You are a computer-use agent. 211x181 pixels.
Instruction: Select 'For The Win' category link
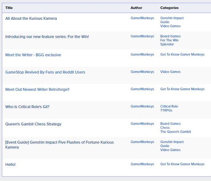click(169, 40)
